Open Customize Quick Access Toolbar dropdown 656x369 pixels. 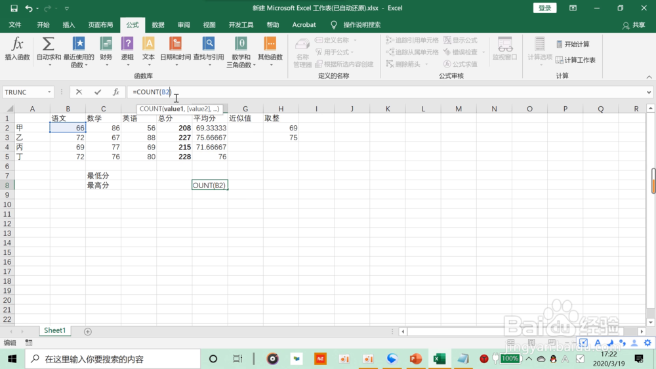(x=66, y=9)
